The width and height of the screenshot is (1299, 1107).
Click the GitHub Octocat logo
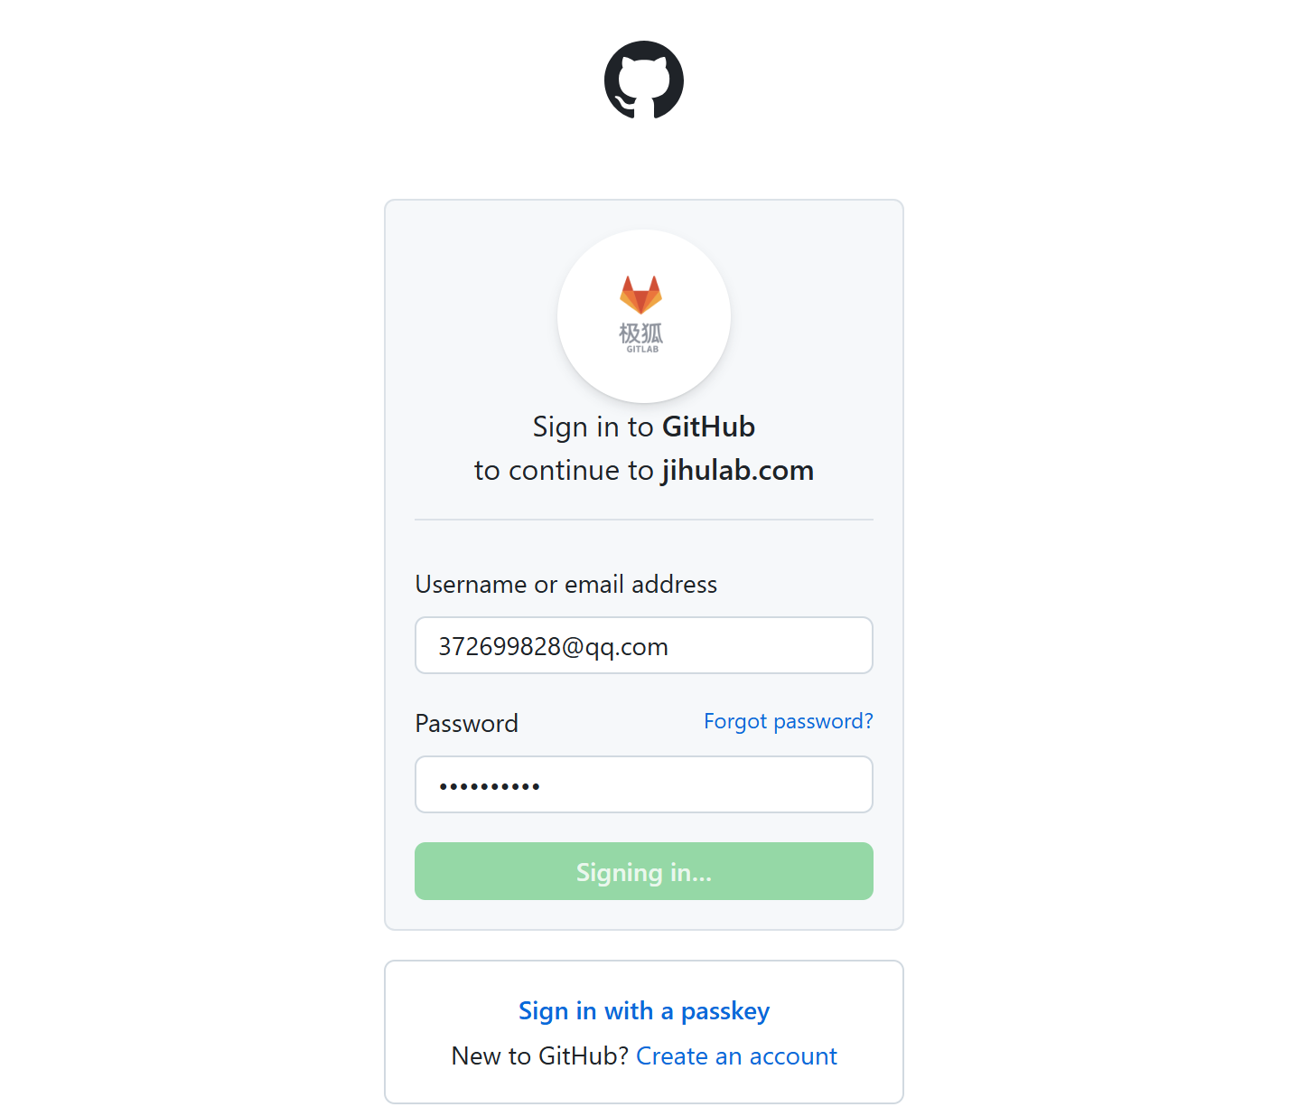(x=643, y=80)
